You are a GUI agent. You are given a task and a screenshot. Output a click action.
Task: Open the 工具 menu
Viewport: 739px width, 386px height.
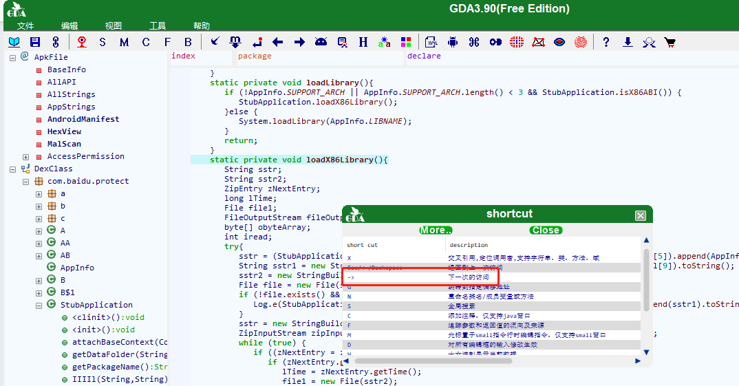point(158,25)
